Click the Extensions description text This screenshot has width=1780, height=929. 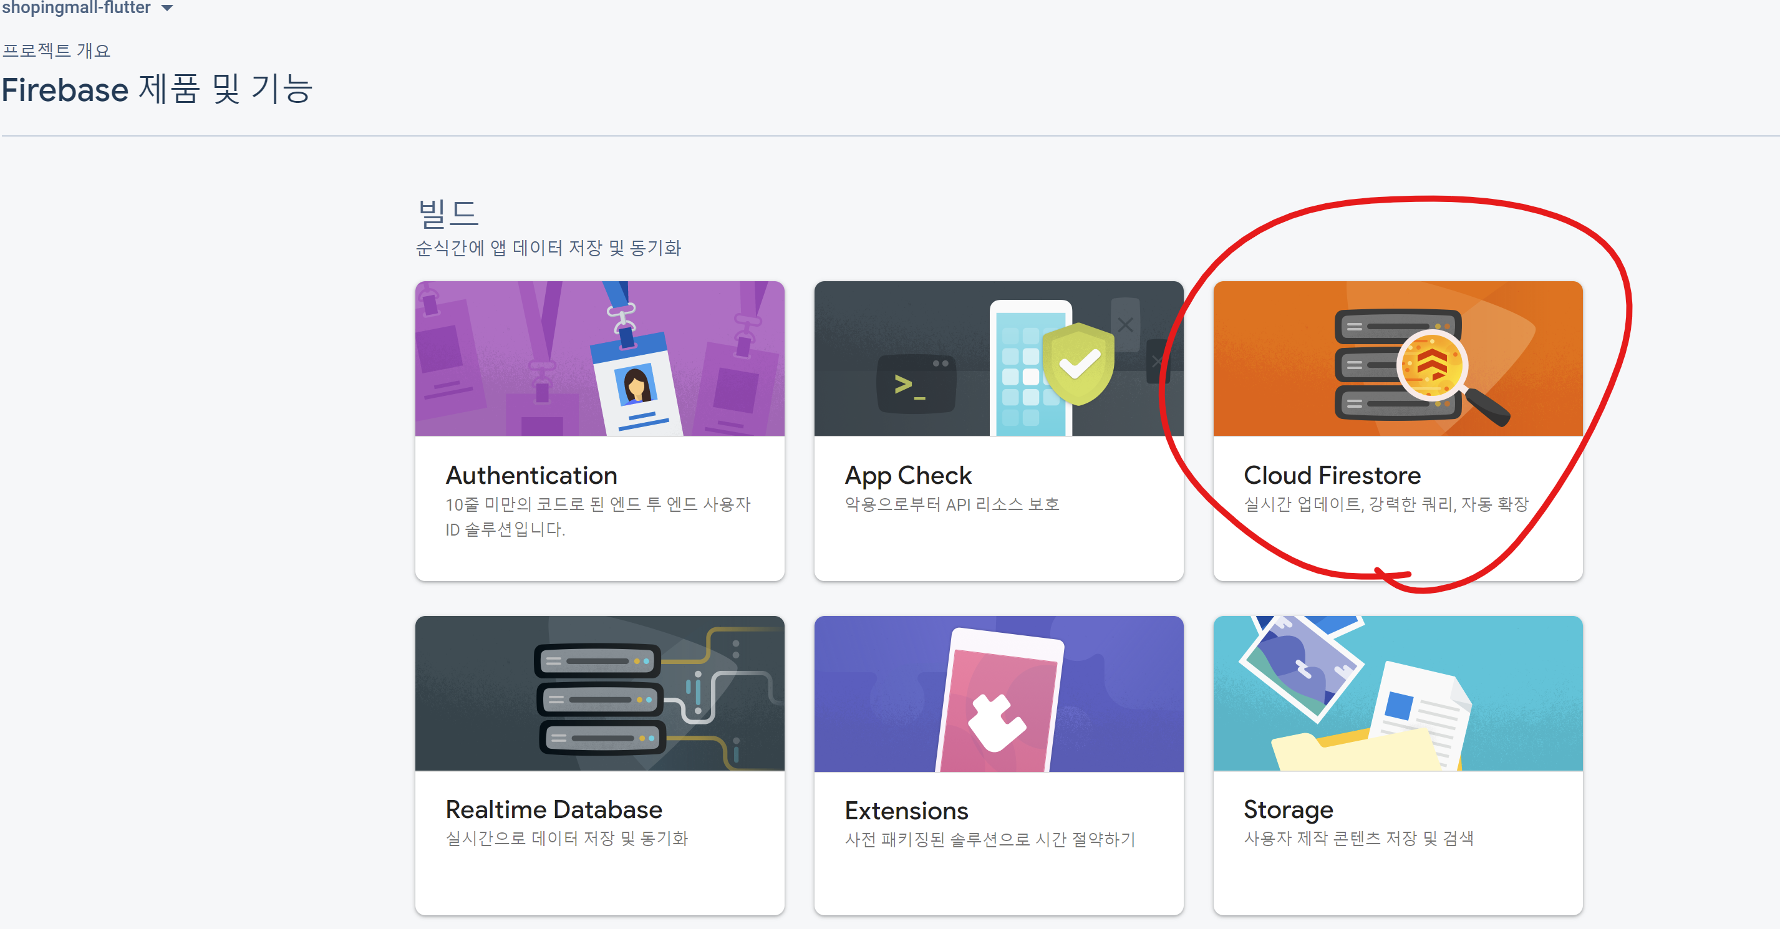(990, 840)
